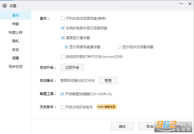Cancel changes with 取消 button

pos(150,126)
